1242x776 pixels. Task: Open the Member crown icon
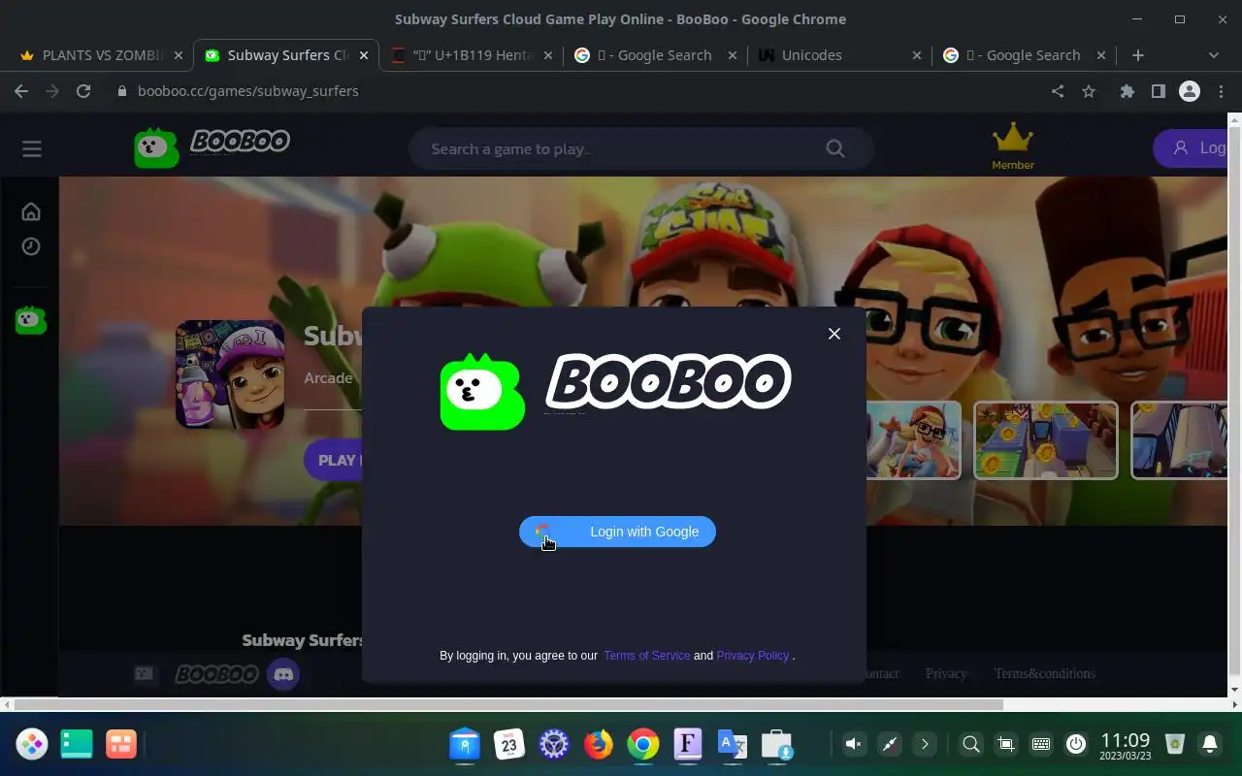coord(1013,145)
